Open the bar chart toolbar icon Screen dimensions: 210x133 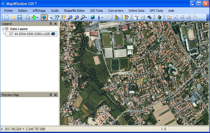click(x=117, y=17)
